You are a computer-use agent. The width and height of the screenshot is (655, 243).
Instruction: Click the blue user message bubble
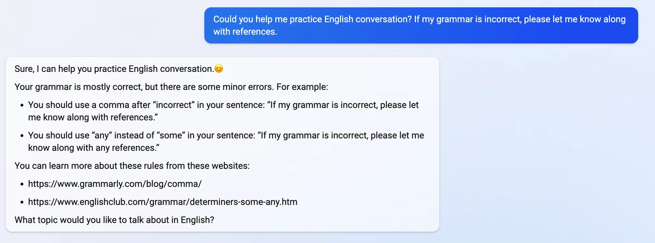coord(421,25)
